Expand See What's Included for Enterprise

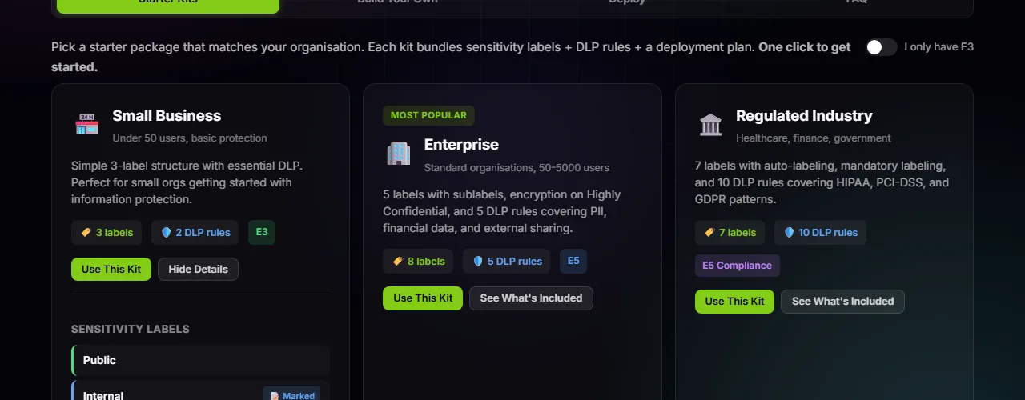click(x=531, y=298)
